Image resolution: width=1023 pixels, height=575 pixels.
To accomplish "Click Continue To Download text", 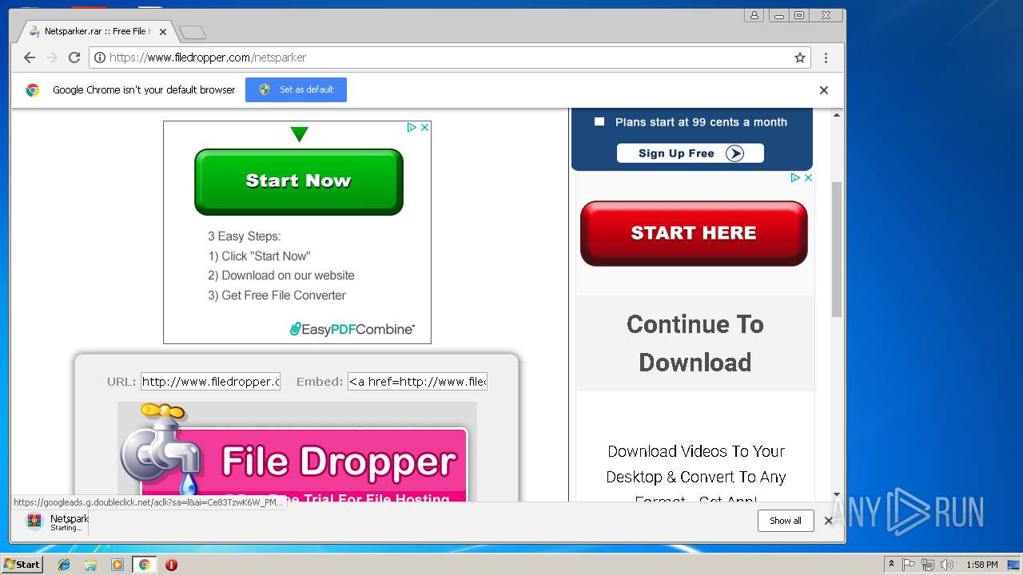I will point(695,343).
